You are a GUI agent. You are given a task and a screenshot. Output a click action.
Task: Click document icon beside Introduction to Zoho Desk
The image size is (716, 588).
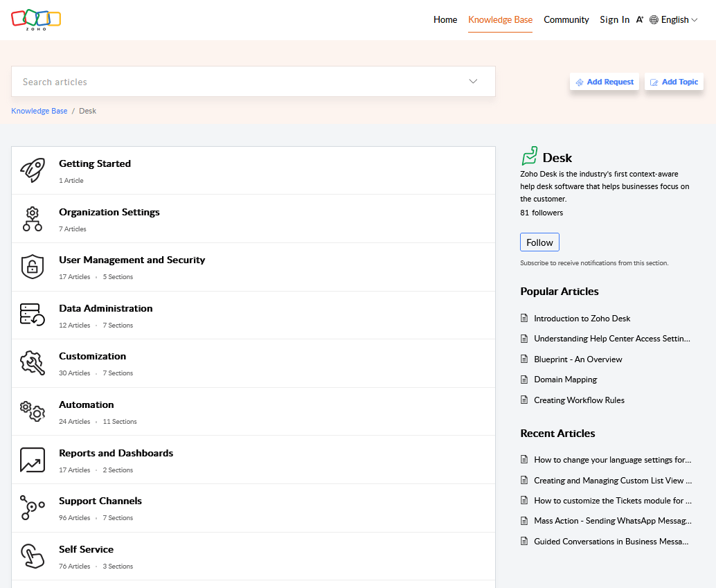[524, 318]
